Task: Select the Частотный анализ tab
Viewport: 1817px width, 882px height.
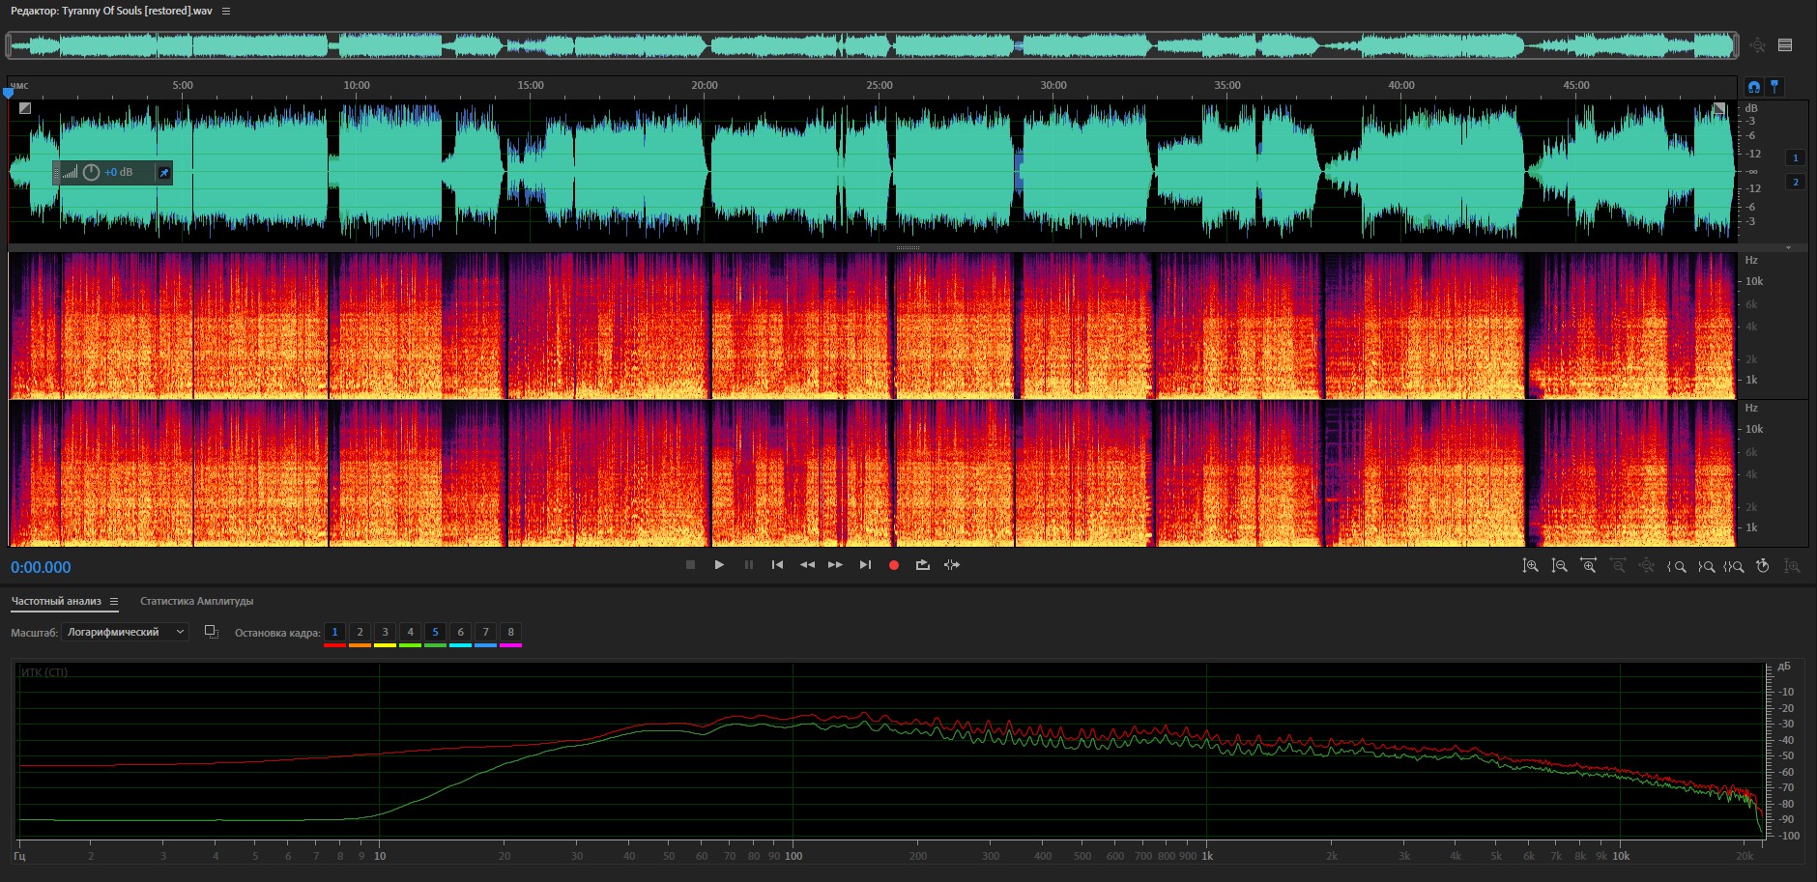Action: pyautogui.click(x=56, y=601)
